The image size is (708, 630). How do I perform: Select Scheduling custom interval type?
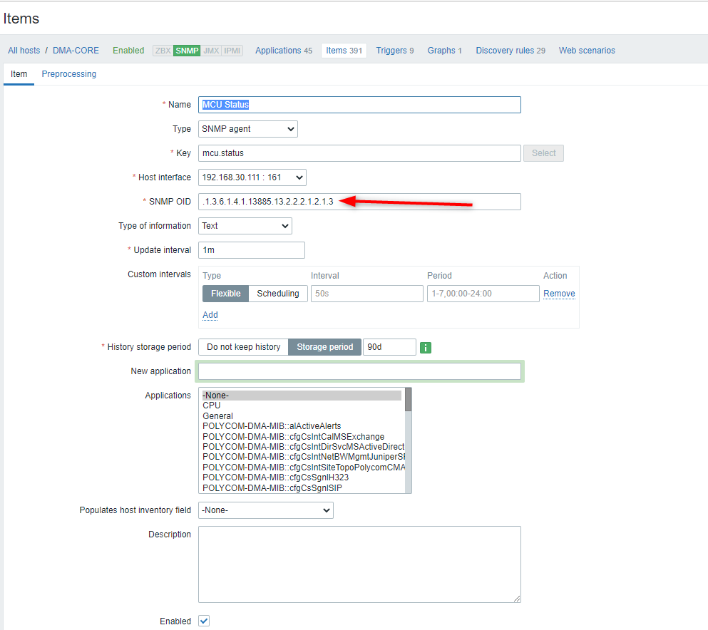[x=277, y=294]
